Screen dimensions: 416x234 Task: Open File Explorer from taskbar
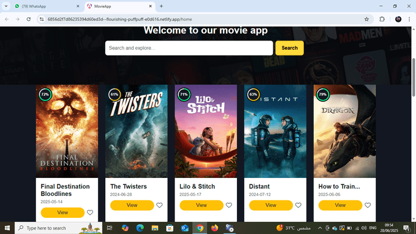click(155, 228)
